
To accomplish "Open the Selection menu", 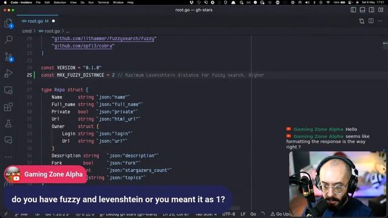I will coord(60,2).
